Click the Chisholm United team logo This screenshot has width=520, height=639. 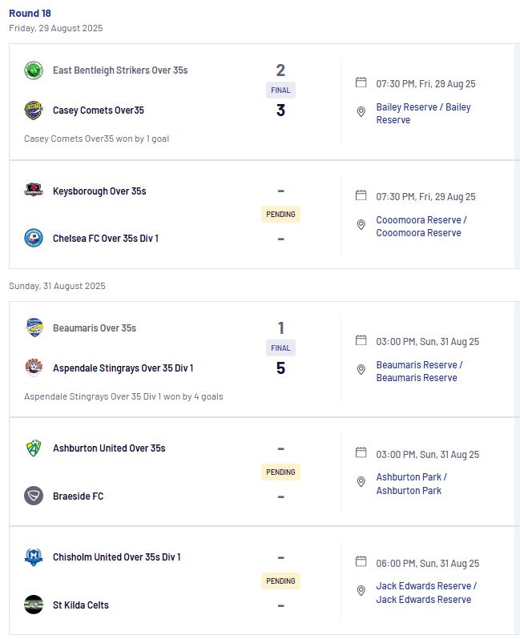coord(34,557)
